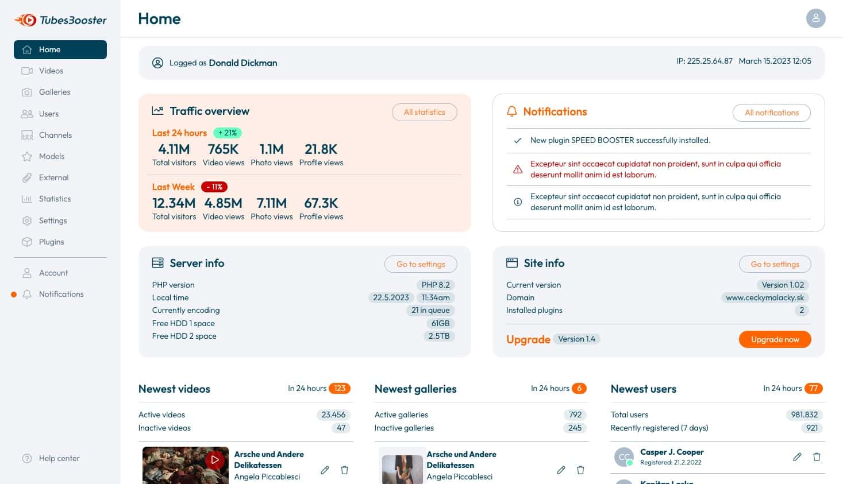
Task: Delete the newest gallery using trash icon
Action: click(580, 470)
